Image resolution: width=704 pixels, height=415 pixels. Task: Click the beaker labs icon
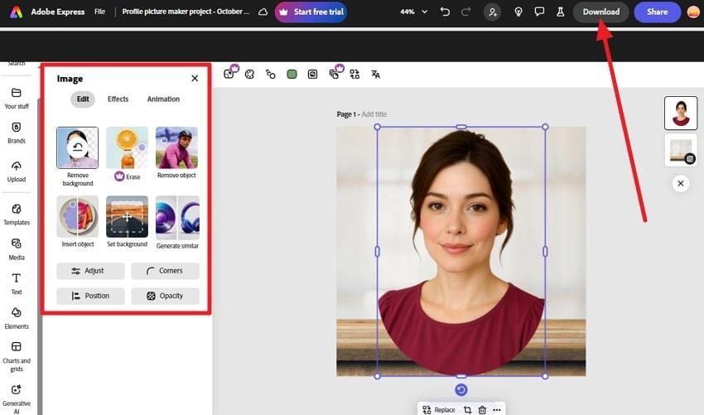pyautogui.click(x=561, y=12)
